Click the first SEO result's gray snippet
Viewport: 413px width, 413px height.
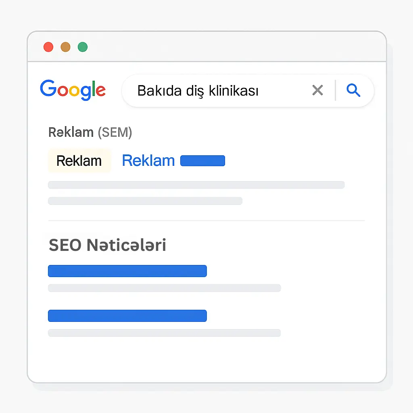pyautogui.click(x=164, y=288)
